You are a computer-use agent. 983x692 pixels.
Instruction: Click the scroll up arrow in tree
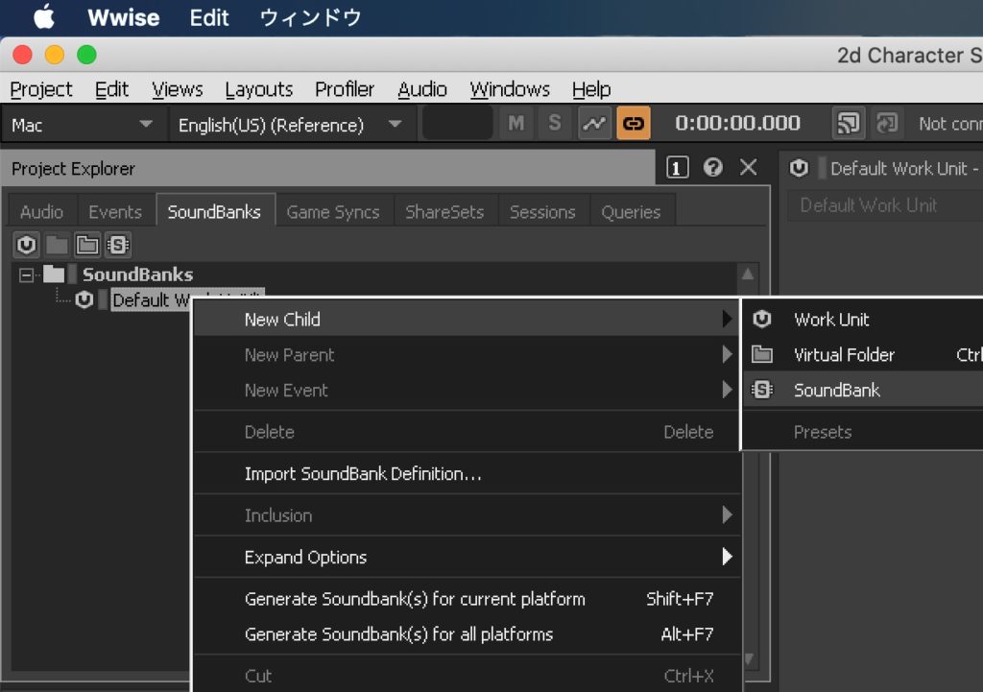[747, 274]
